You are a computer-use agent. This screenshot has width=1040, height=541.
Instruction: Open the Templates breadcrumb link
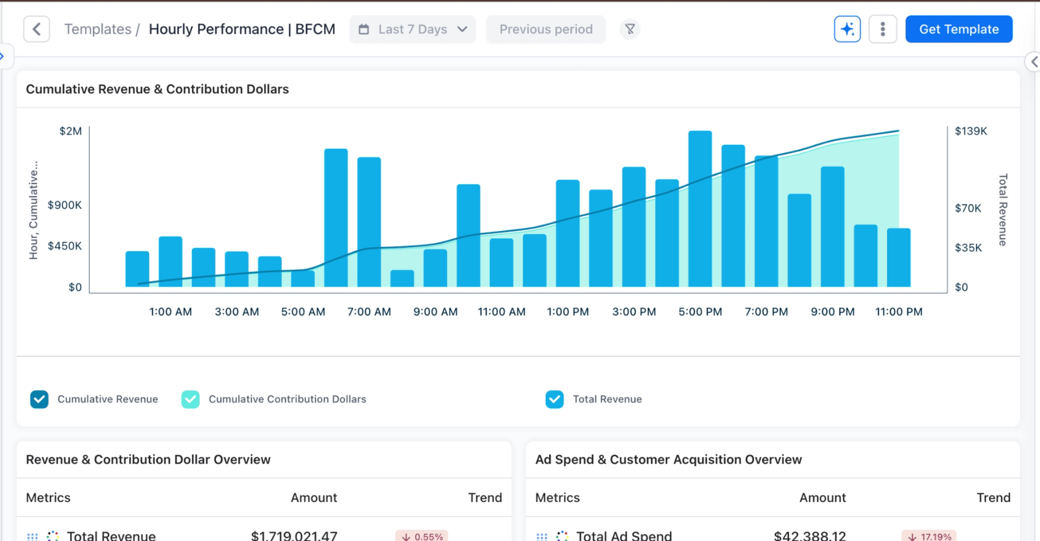pyautogui.click(x=98, y=29)
